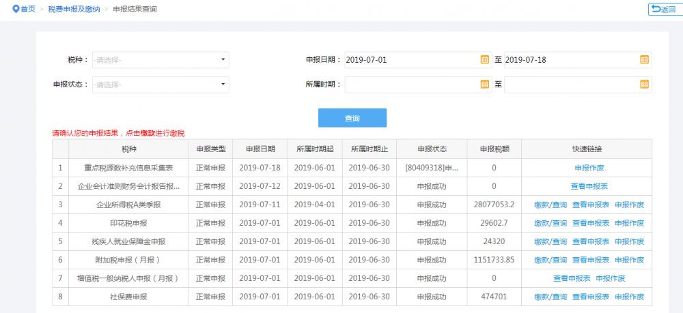Click the 474701 tax amount cell
This screenshot has width=683, height=313.
(x=494, y=297)
